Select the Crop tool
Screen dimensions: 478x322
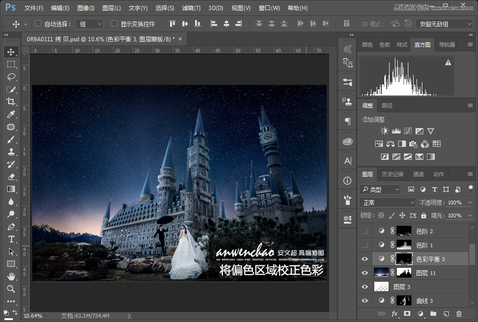[x=11, y=101]
